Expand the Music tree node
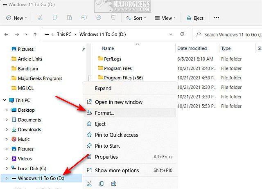 click(x=7, y=139)
